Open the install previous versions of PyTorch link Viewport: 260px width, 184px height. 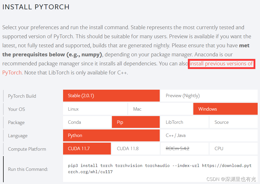[221, 64]
